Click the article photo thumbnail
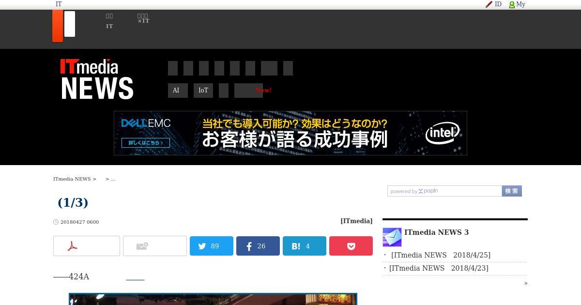The width and height of the screenshot is (581, 305). point(213,299)
